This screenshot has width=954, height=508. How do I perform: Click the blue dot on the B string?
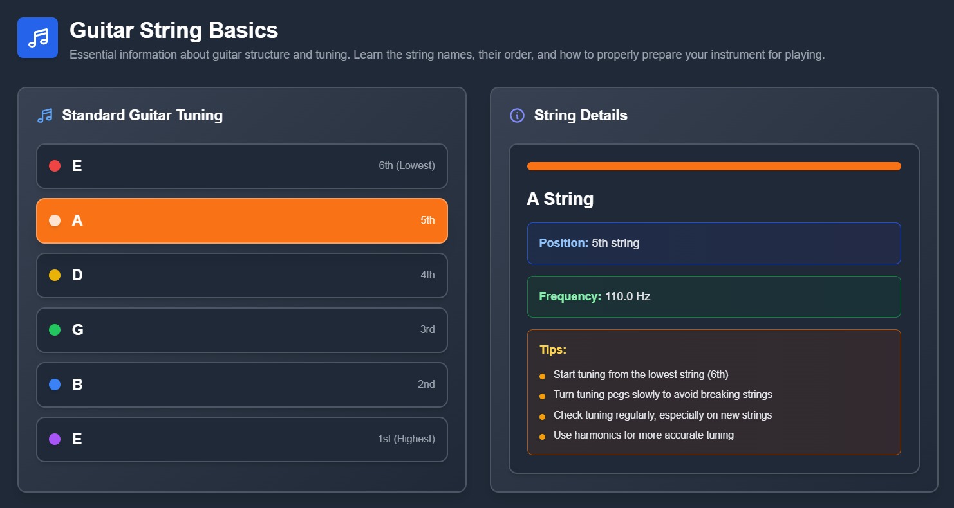pos(55,385)
